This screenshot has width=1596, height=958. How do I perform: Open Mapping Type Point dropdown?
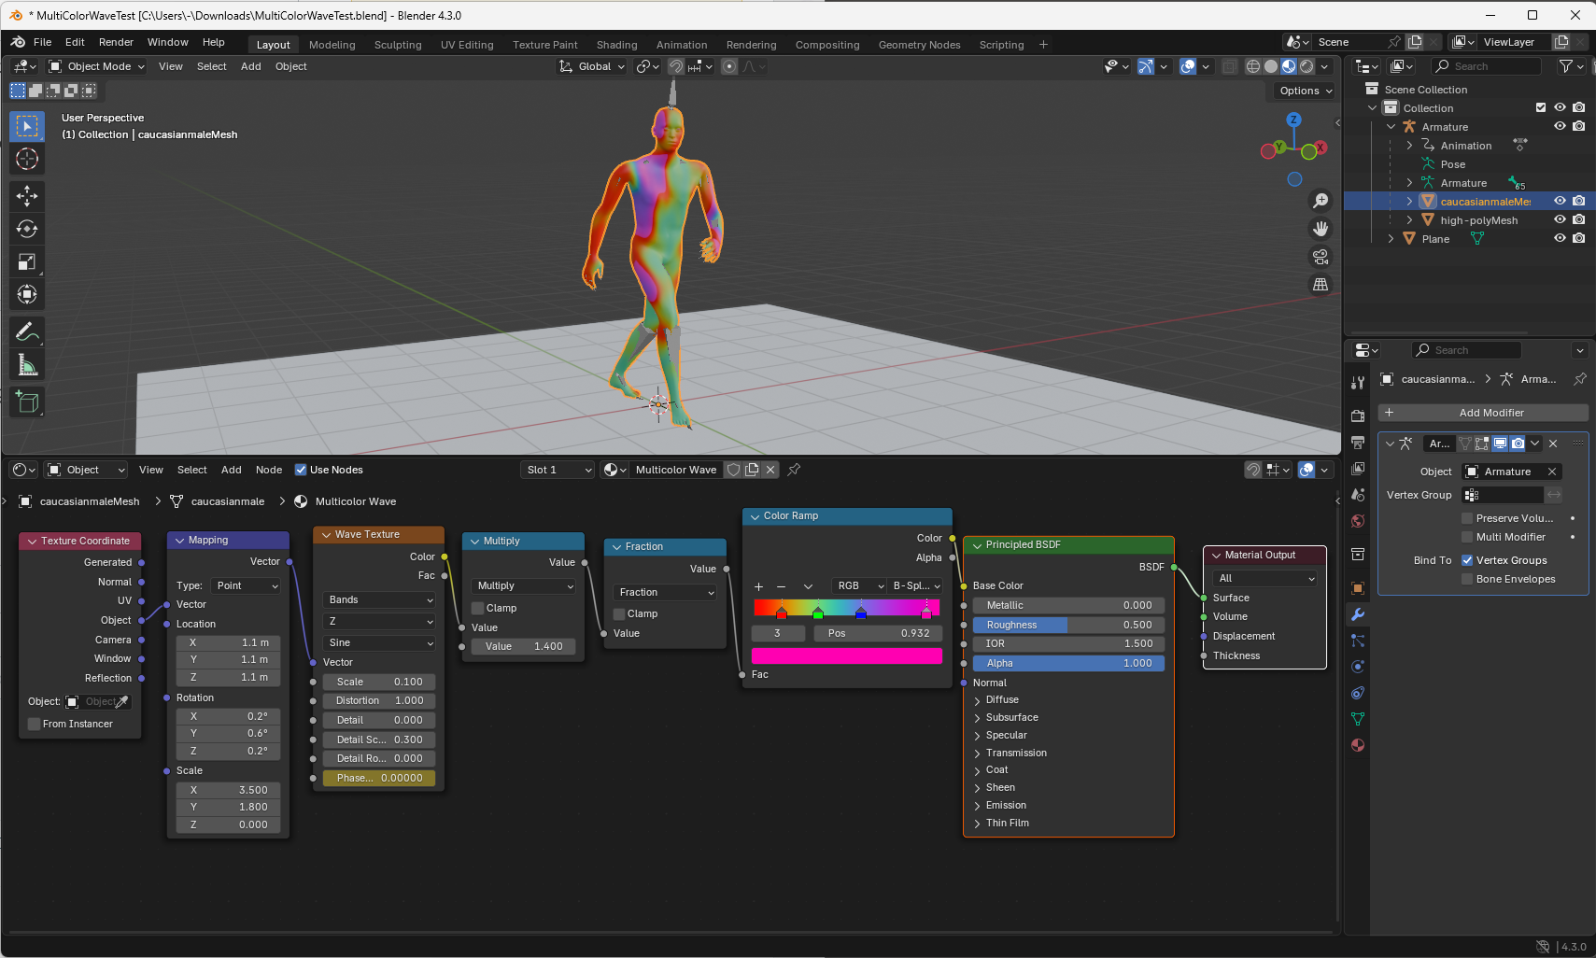(x=247, y=585)
